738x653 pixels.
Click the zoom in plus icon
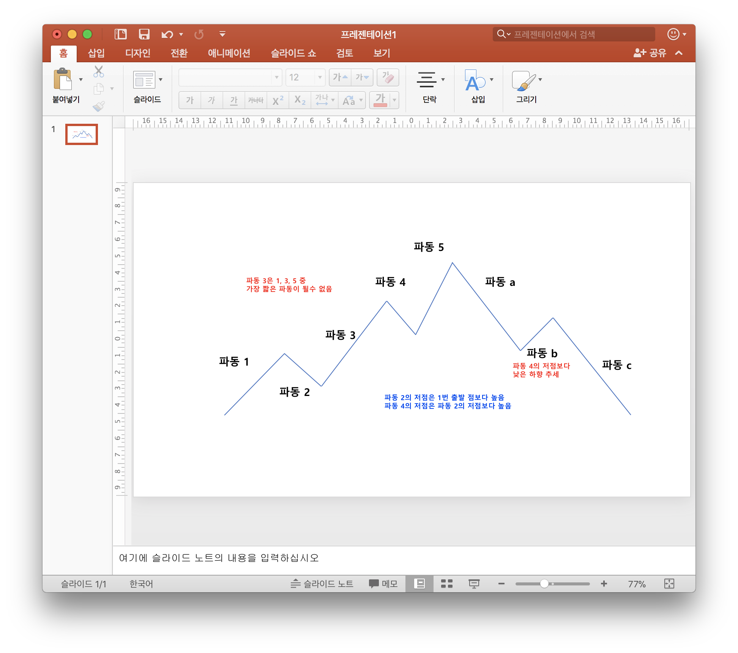[604, 584]
